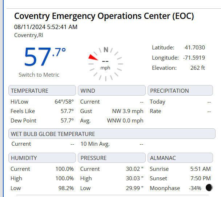Click the Latitude 41.7030 value
Image resolution: width=221 pixels, height=197 pixels.
[x=194, y=48]
